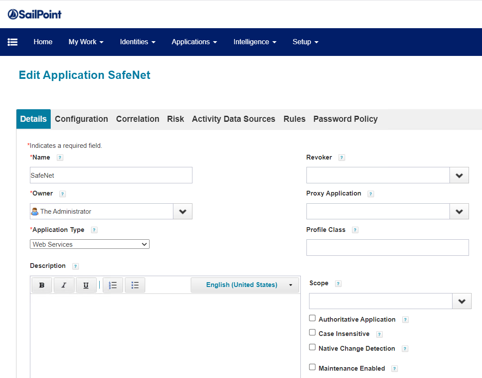Open the Password Policy tab

click(x=345, y=119)
